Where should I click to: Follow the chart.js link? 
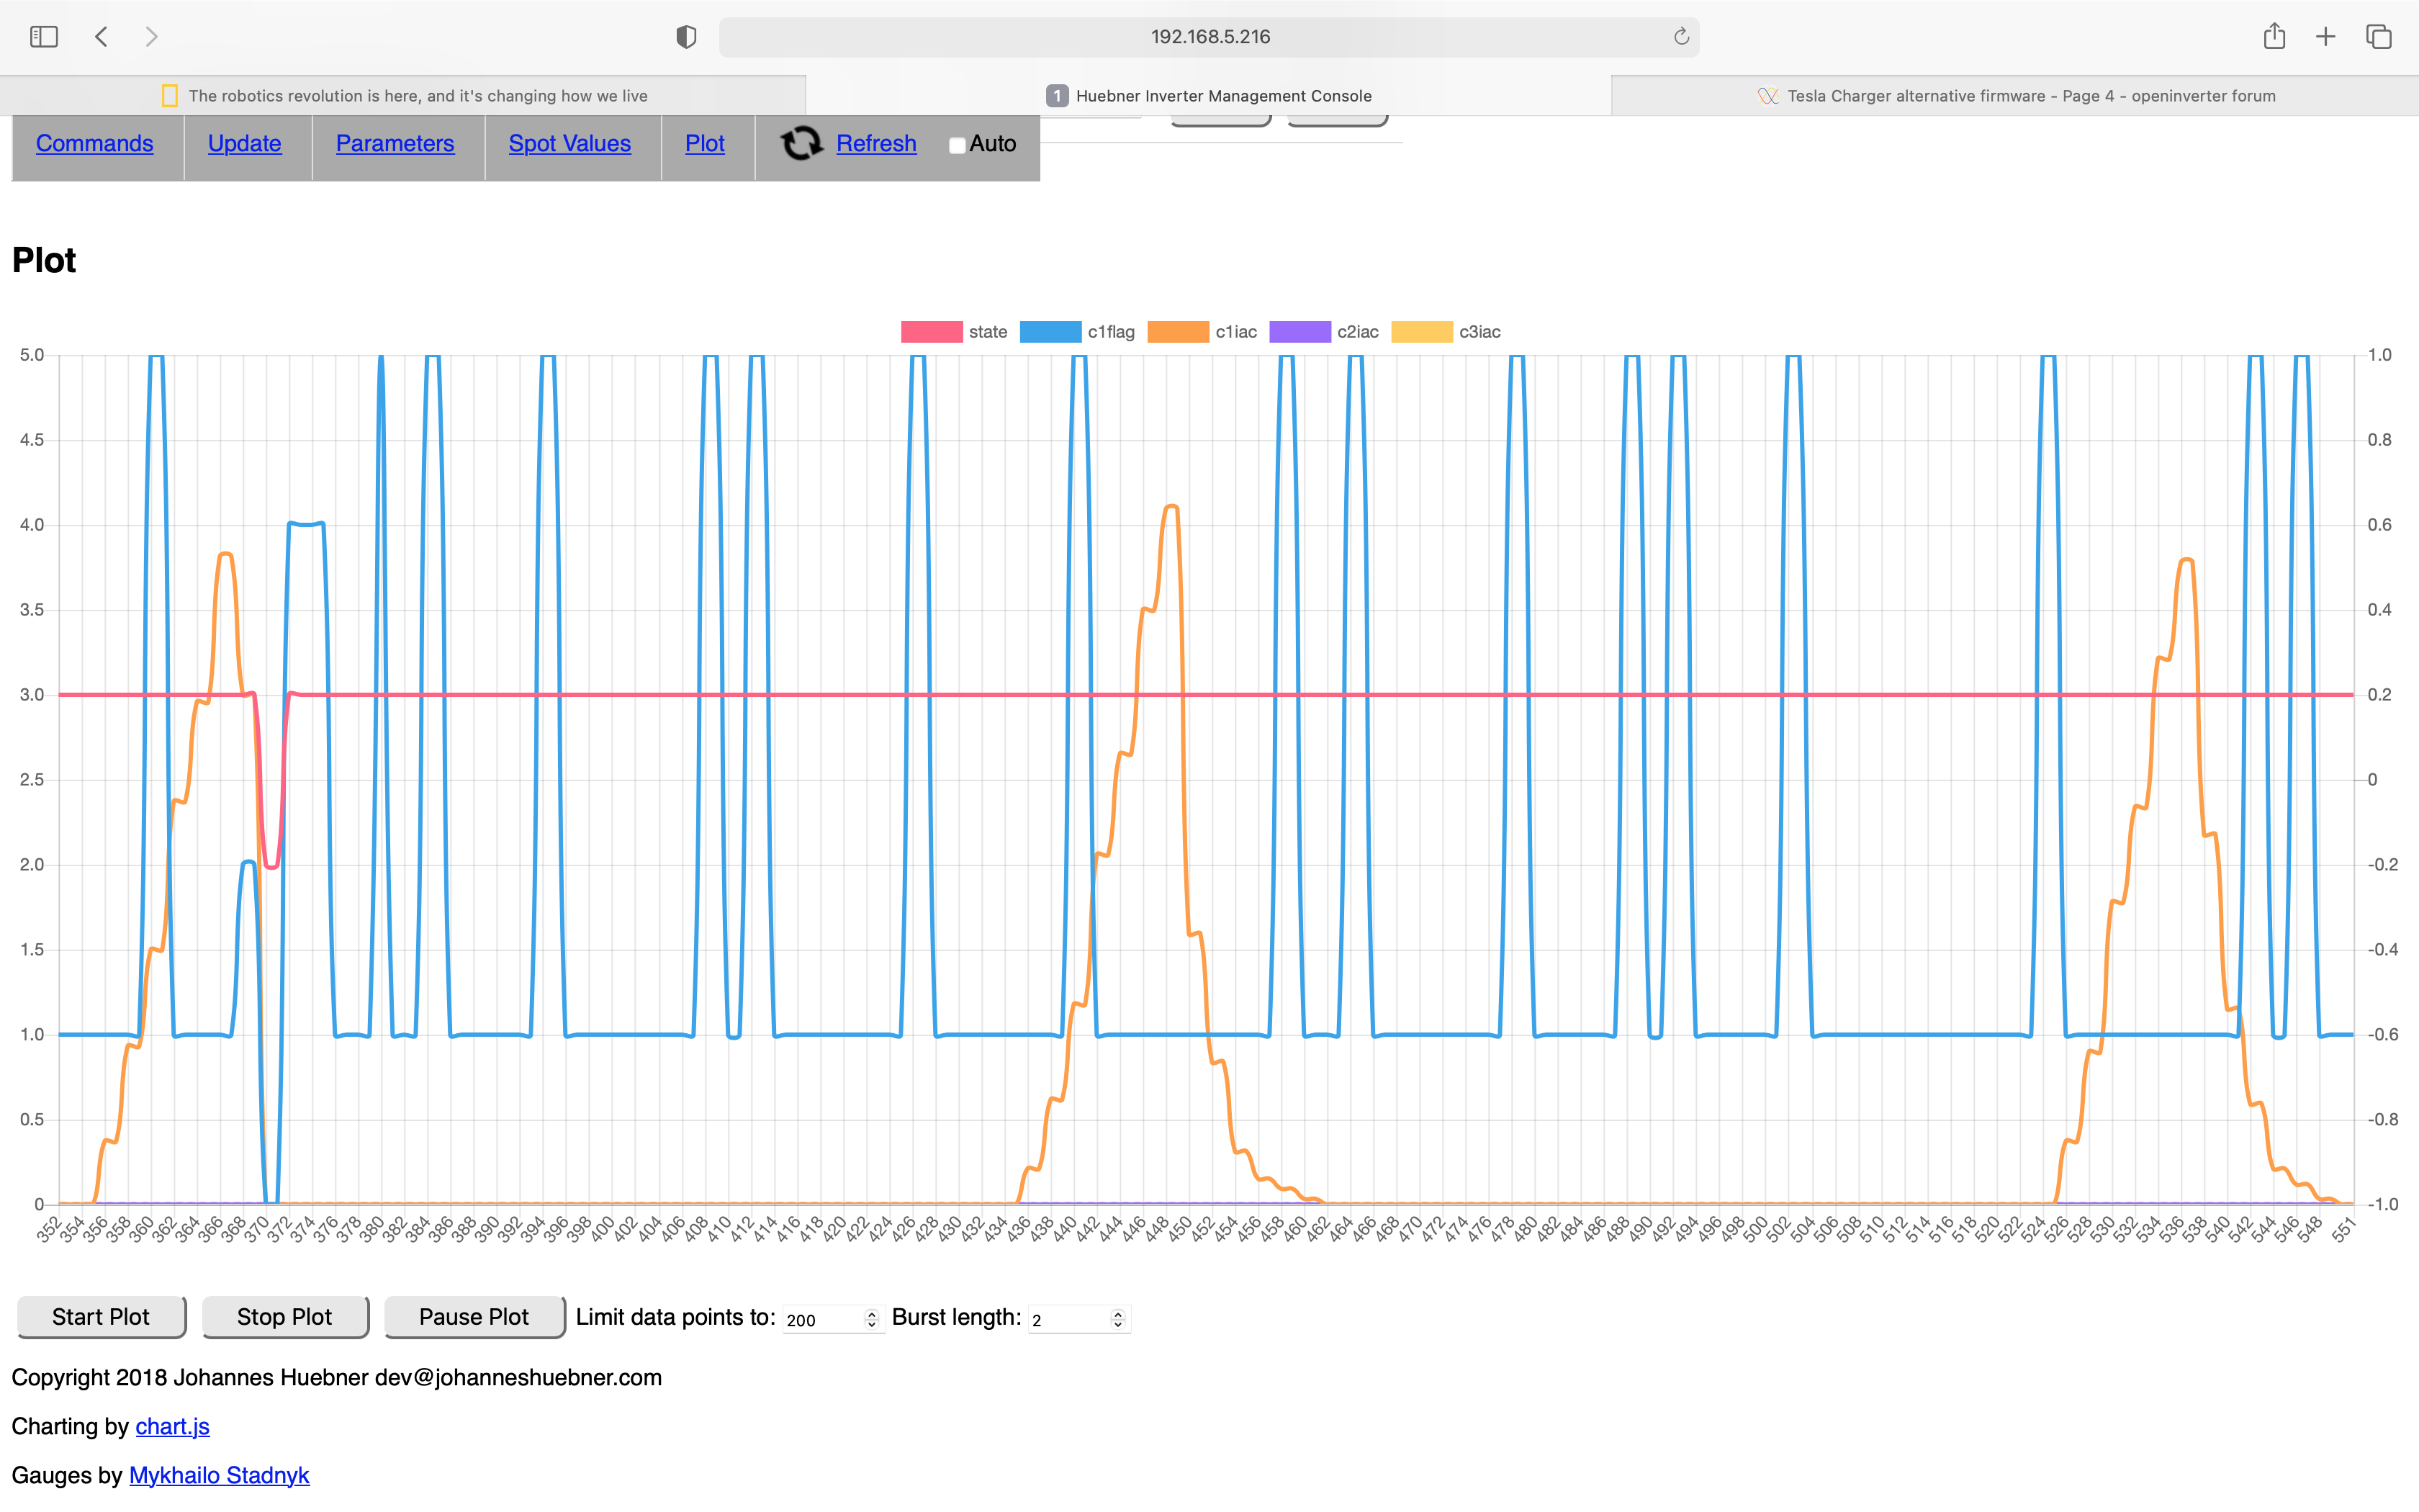pyautogui.click(x=172, y=1427)
